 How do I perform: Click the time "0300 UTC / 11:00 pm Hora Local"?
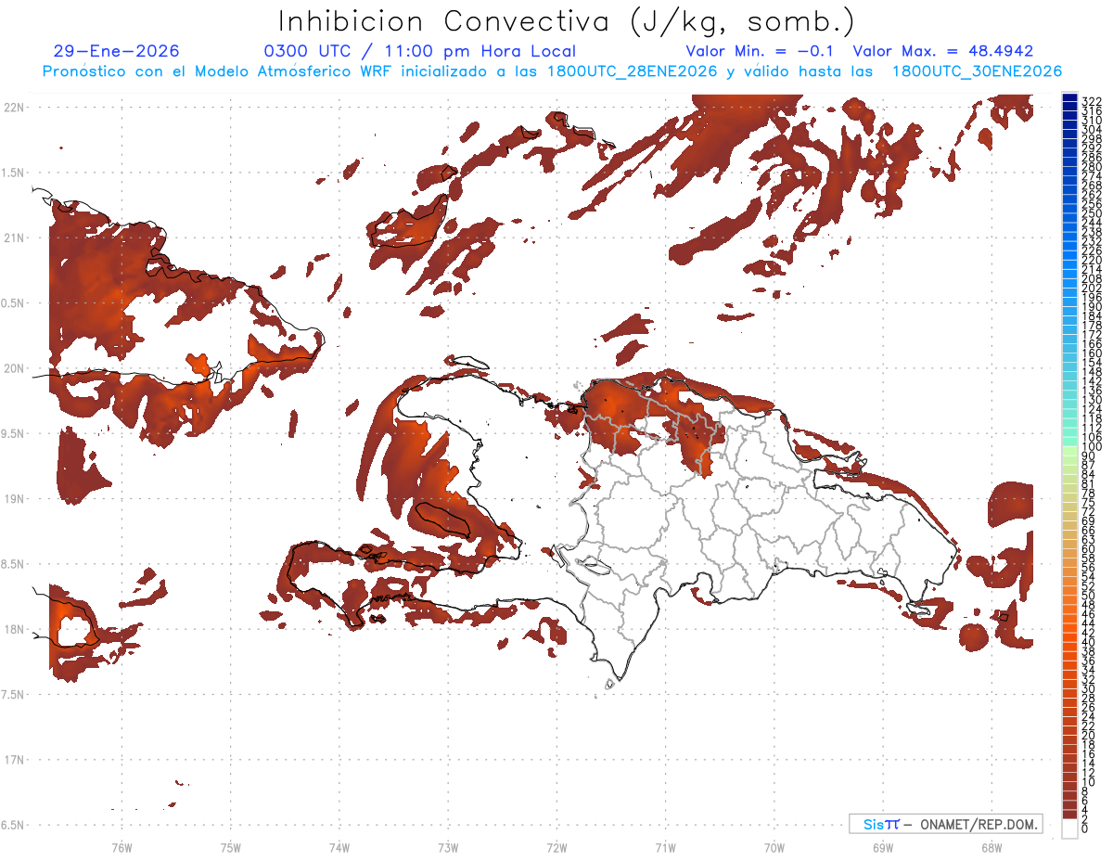(420, 52)
